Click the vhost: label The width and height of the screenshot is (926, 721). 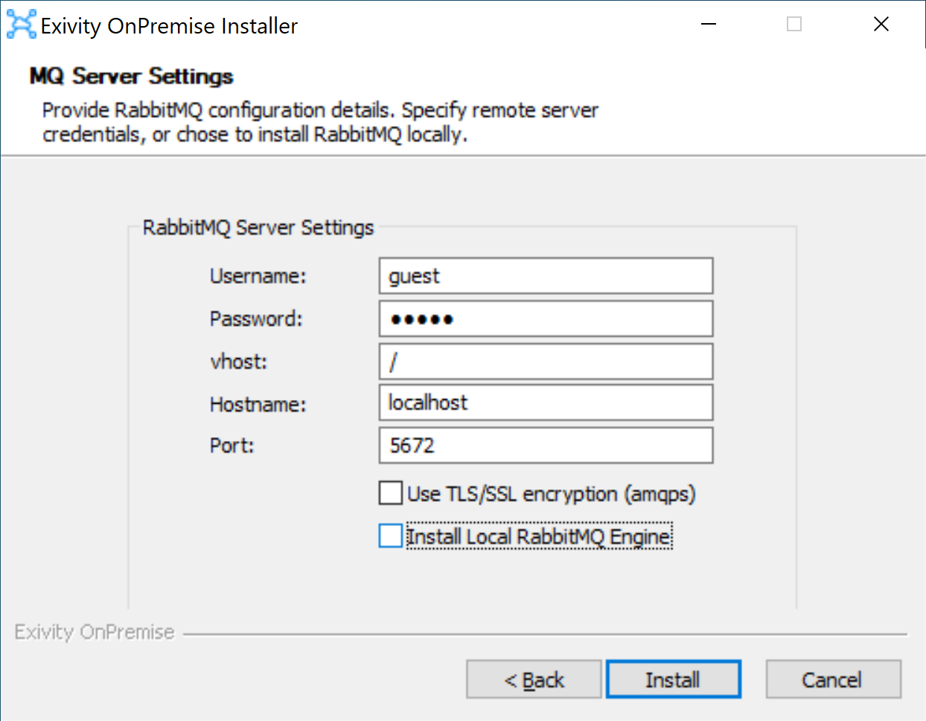coord(238,362)
